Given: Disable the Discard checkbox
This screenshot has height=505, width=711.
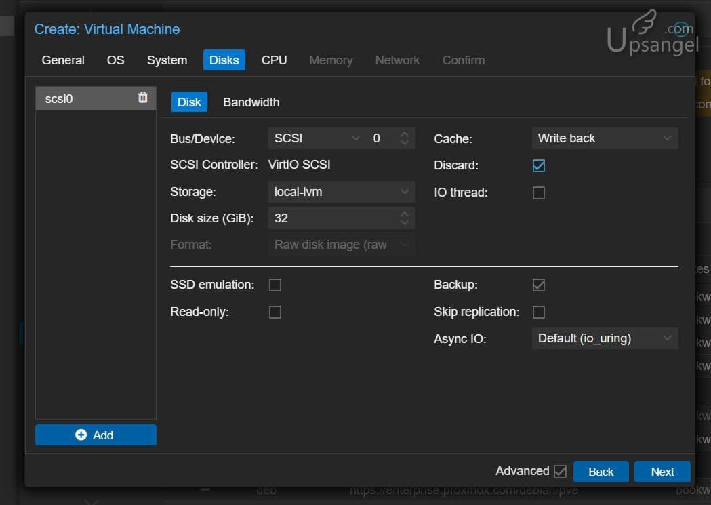Looking at the screenshot, I should (x=539, y=165).
